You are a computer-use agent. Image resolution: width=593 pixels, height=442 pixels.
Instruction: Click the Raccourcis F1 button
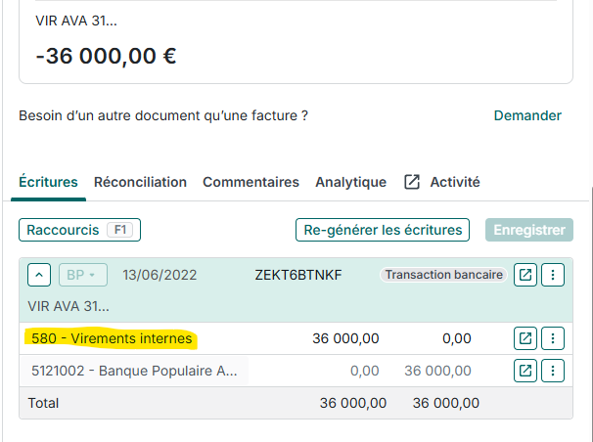click(x=80, y=230)
